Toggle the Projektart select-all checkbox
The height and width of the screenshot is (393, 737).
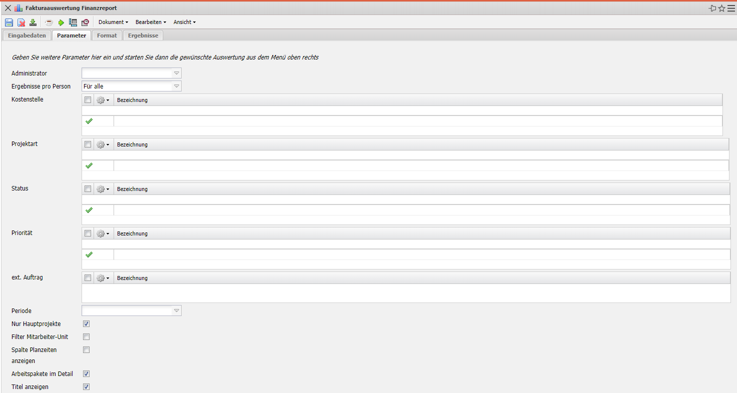coord(88,144)
